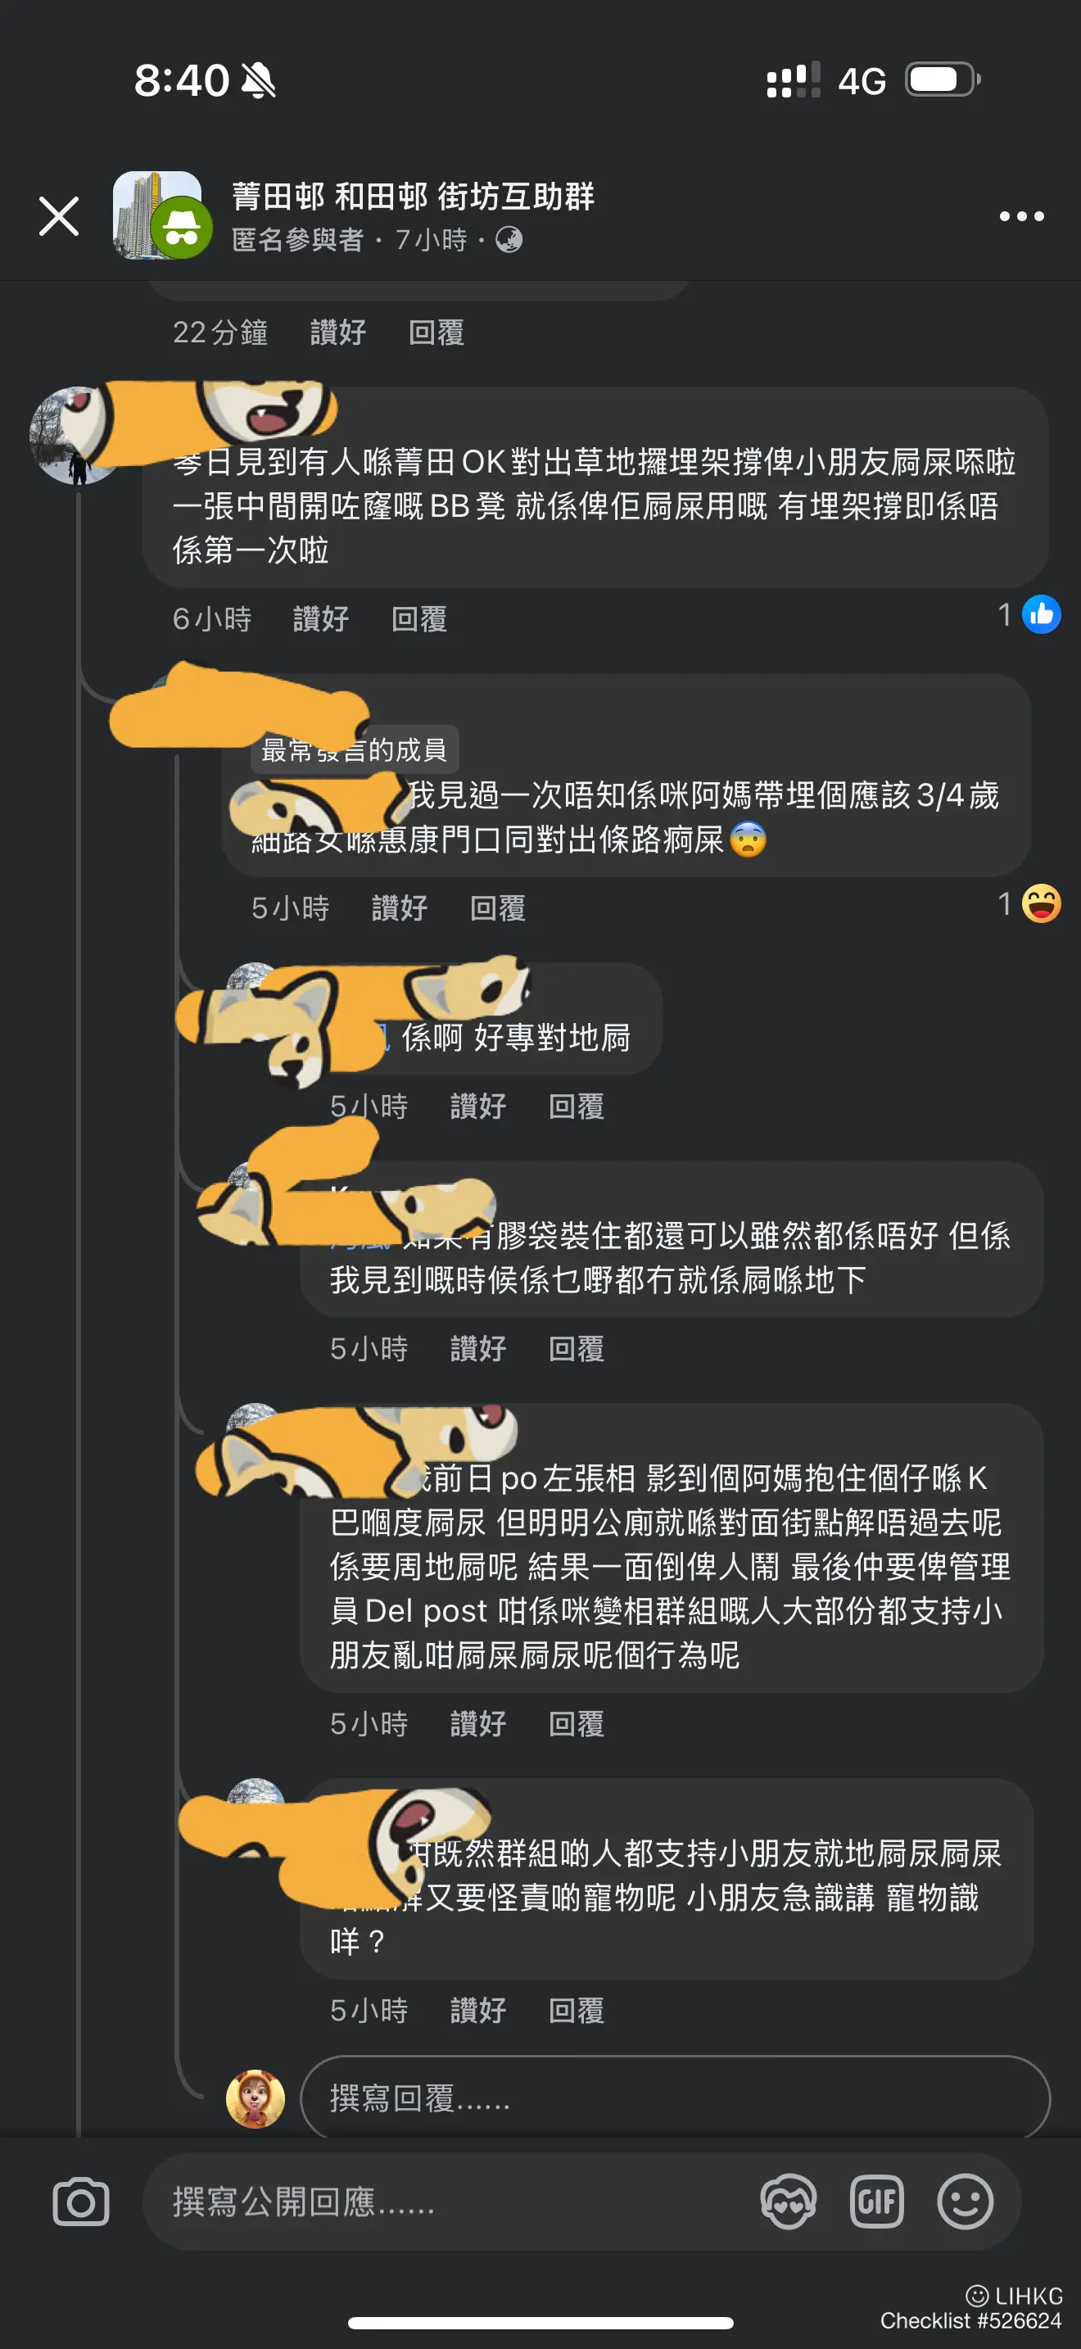Tap the laughing reaction emoji count

coord(1029,903)
